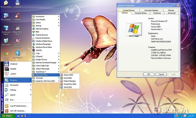Image resolution: width=196 pixels, height=118 pixels.
Task: Expand the Accessories submenu
Action: (46, 16)
